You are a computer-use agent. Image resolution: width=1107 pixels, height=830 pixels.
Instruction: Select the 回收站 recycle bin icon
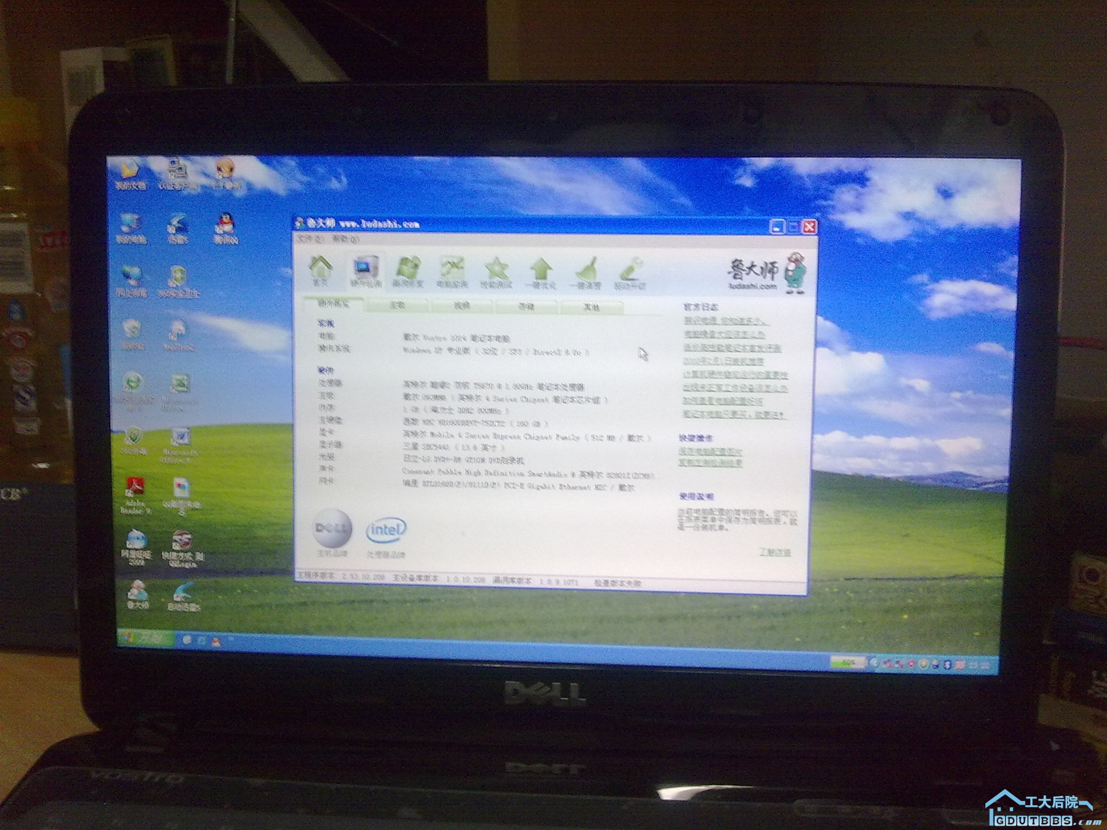pyautogui.click(x=131, y=334)
